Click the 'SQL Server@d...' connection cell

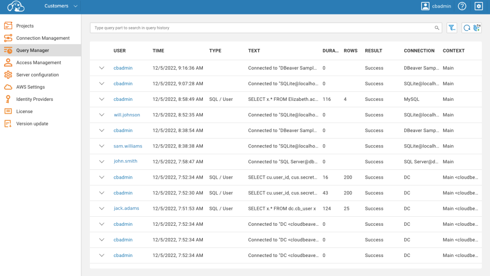click(x=421, y=162)
